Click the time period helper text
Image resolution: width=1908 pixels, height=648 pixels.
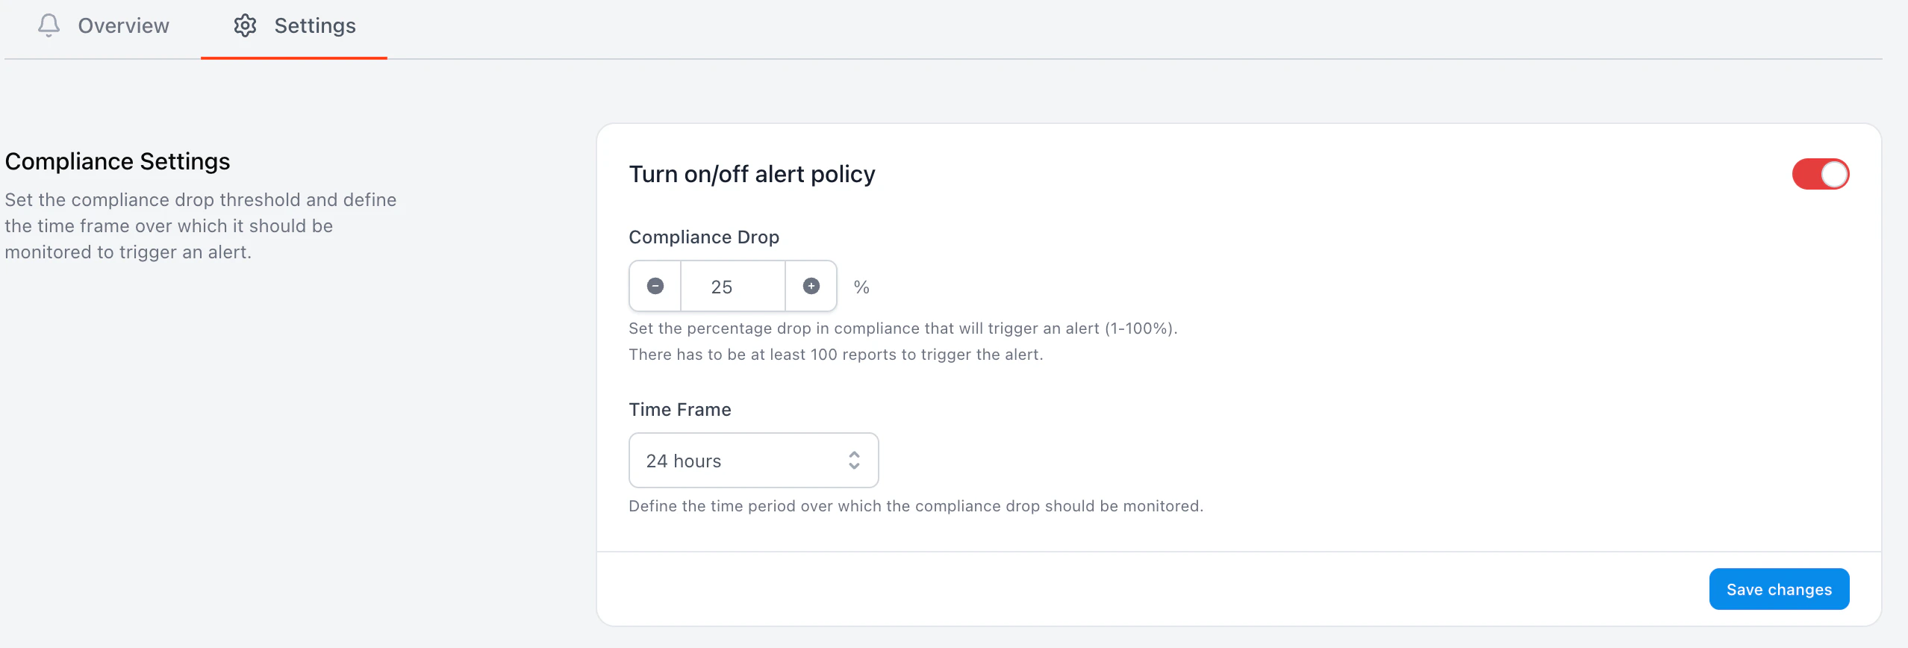[915, 506]
